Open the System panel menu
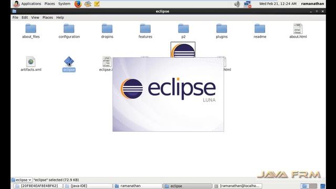Image resolution: width=336 pixels, height=189 pixels. [64, 4]
